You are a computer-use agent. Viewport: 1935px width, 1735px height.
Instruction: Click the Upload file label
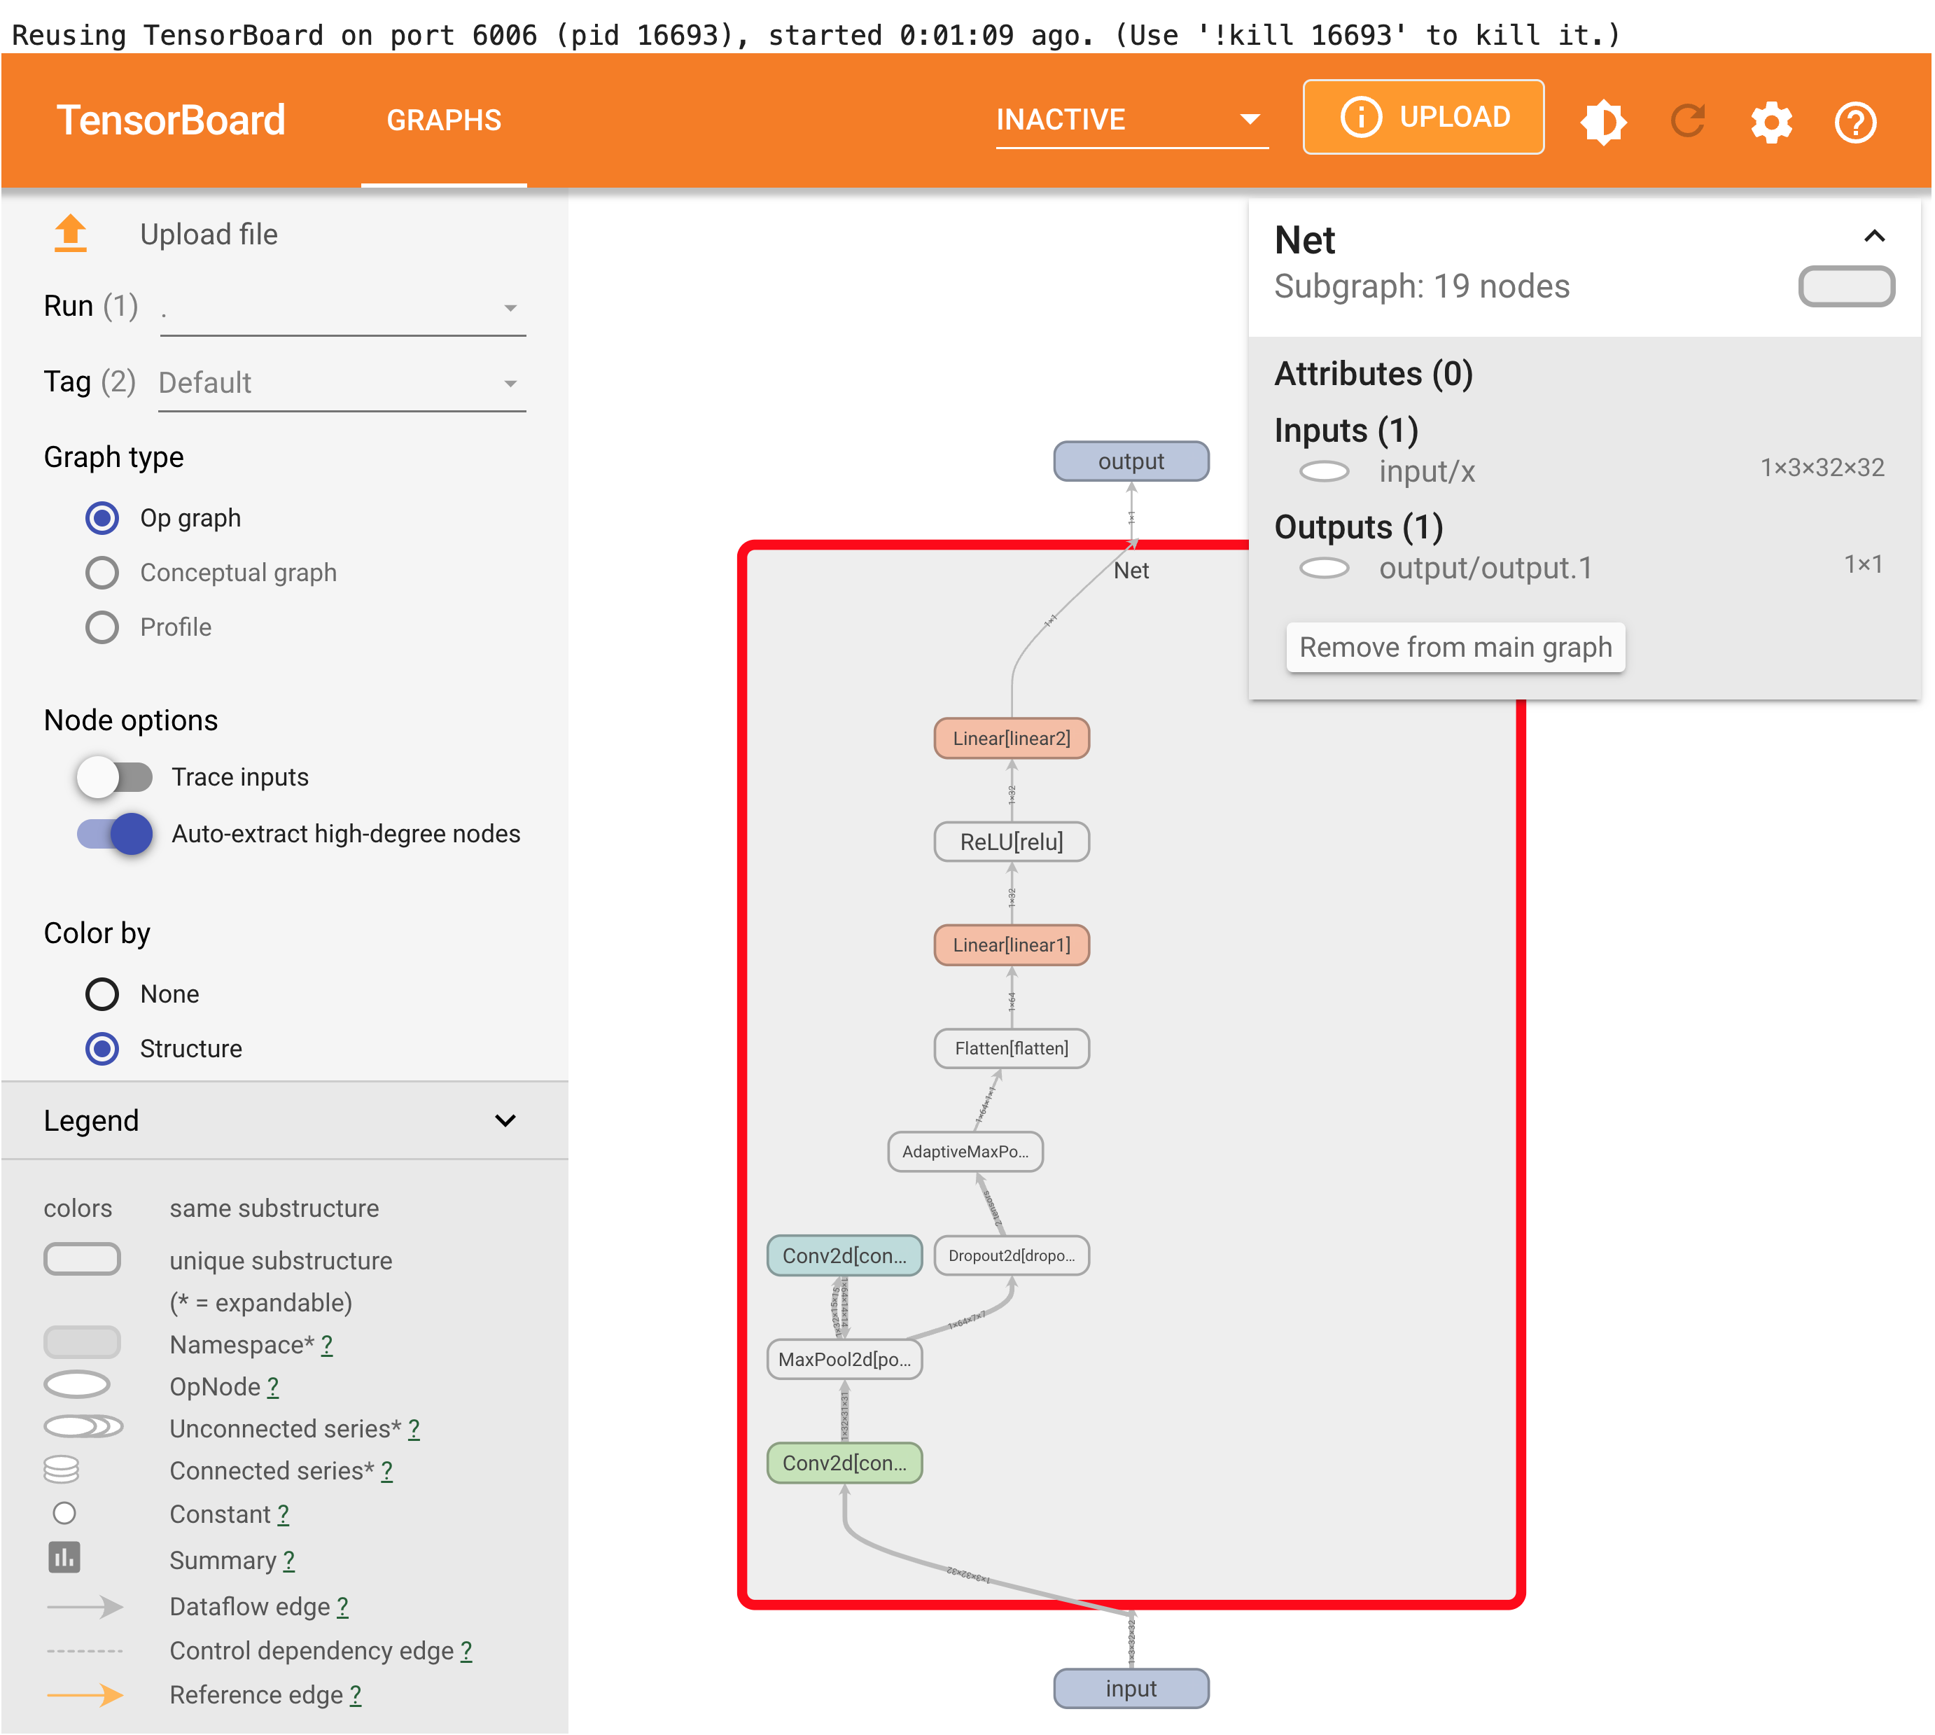pyautogui.click(x=209, y=235)
